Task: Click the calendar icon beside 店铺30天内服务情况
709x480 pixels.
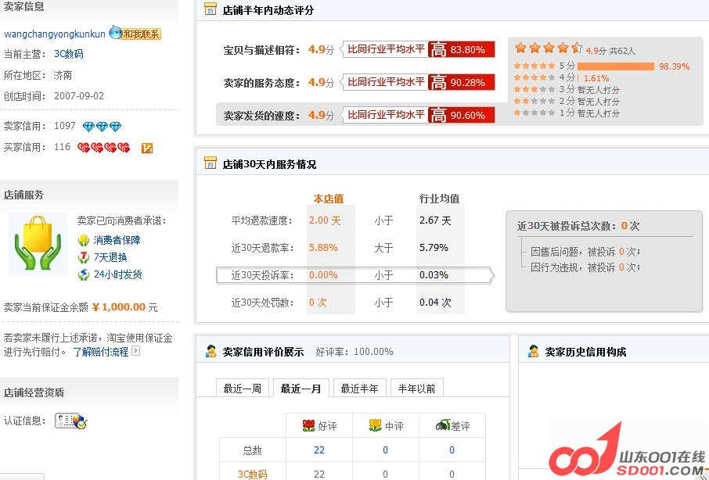Action: click(209, 163)
